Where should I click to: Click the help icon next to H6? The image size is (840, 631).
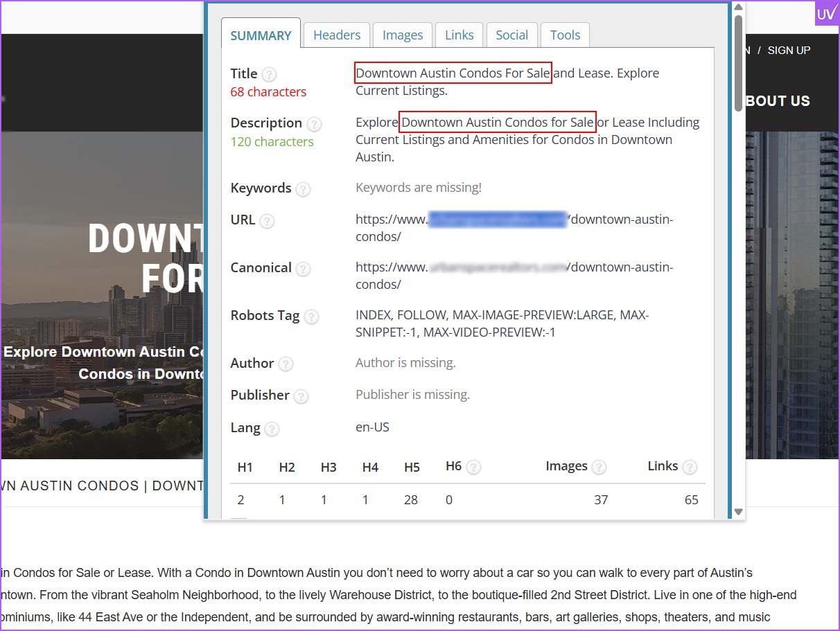coord(473,468)
